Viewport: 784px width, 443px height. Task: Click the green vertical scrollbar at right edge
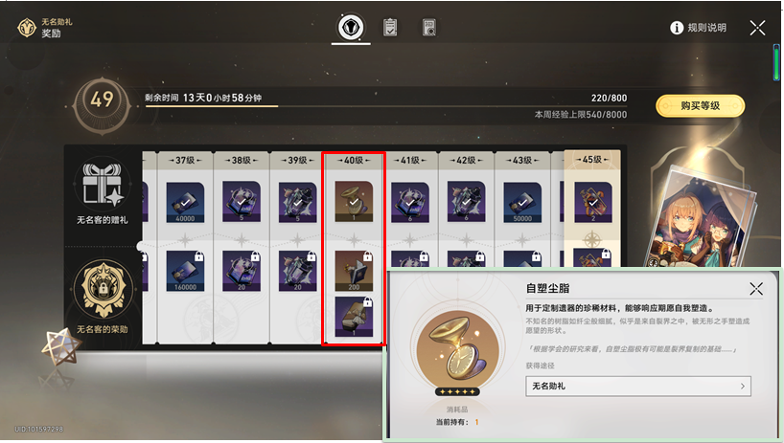(776, 62)
